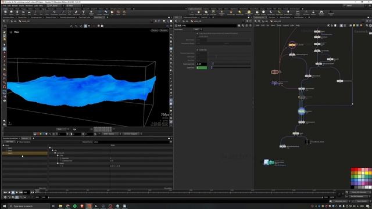
Task: Step to last frame button
Action: tap(21, 192)
